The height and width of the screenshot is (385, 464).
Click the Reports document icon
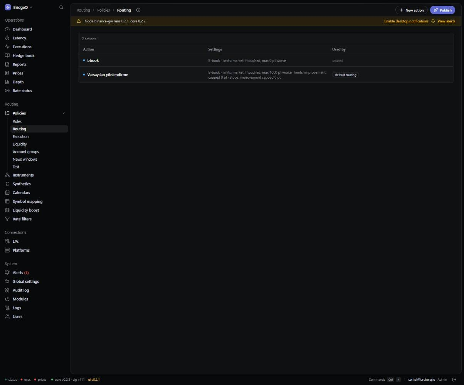[x=7, y=64]
